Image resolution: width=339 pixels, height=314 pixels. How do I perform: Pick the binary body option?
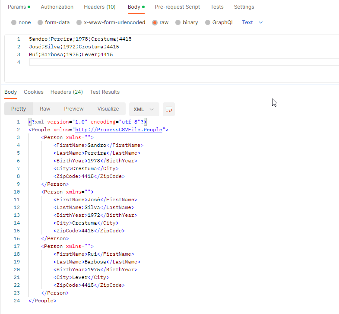click(178, 22)
